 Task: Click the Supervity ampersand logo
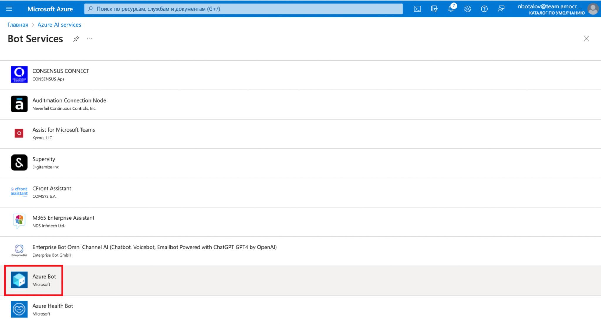point(19,163)
